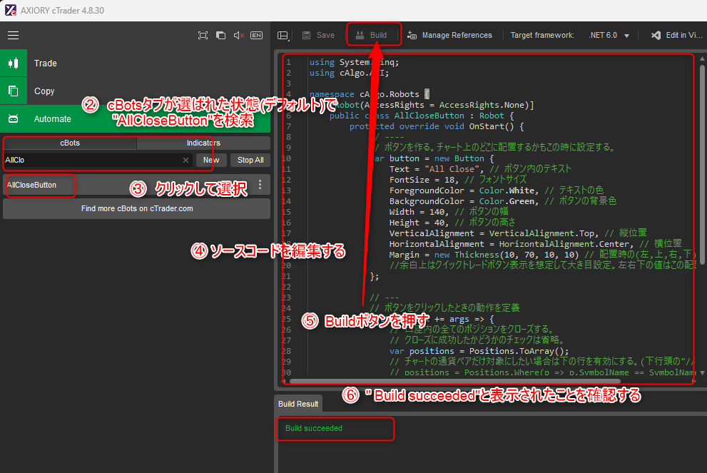This screenshot has width=707, height=473.
Task: Click the protected override void OnStart line
Action: coord(437,126)
